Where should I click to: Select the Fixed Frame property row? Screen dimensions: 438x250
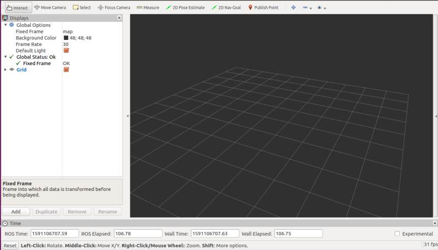point(62,32)
